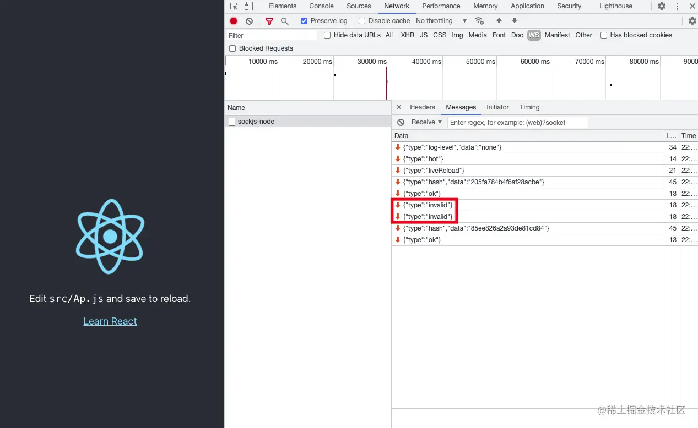Open network settings gear in toolbar row
This screenshot has width=698, height=428.
point(692,21)
